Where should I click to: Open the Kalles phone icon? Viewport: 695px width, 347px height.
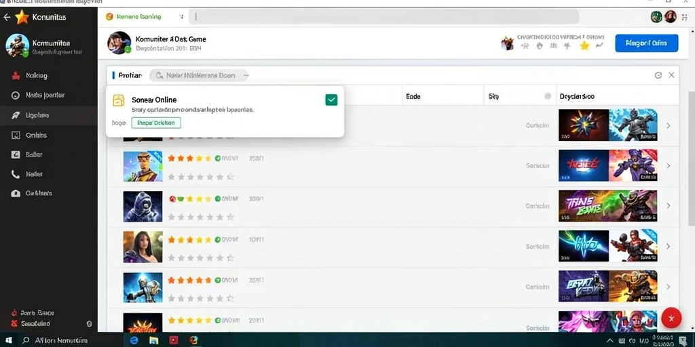16,174
